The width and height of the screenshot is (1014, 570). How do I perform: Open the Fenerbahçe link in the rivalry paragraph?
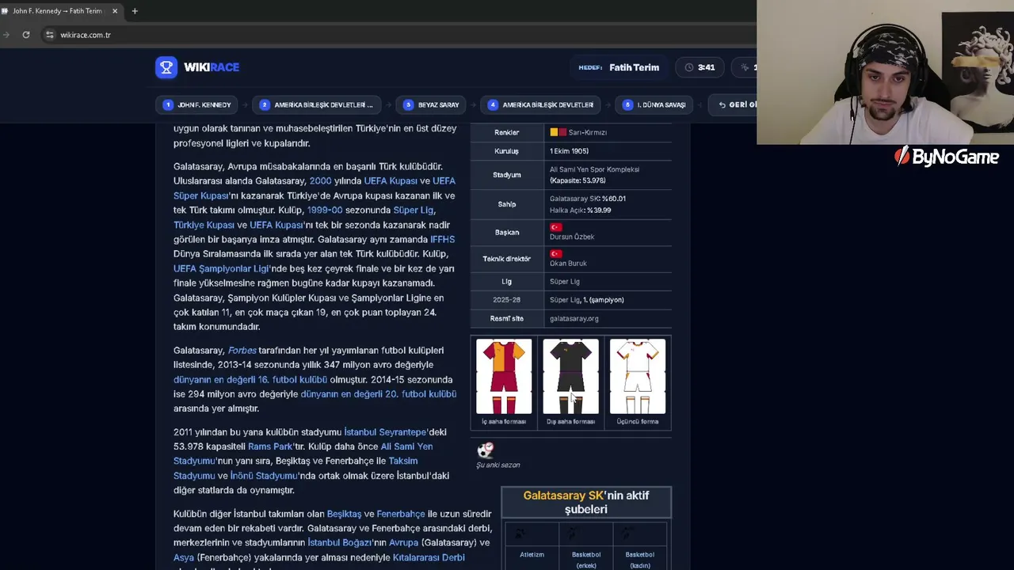[x=401, y=514]
